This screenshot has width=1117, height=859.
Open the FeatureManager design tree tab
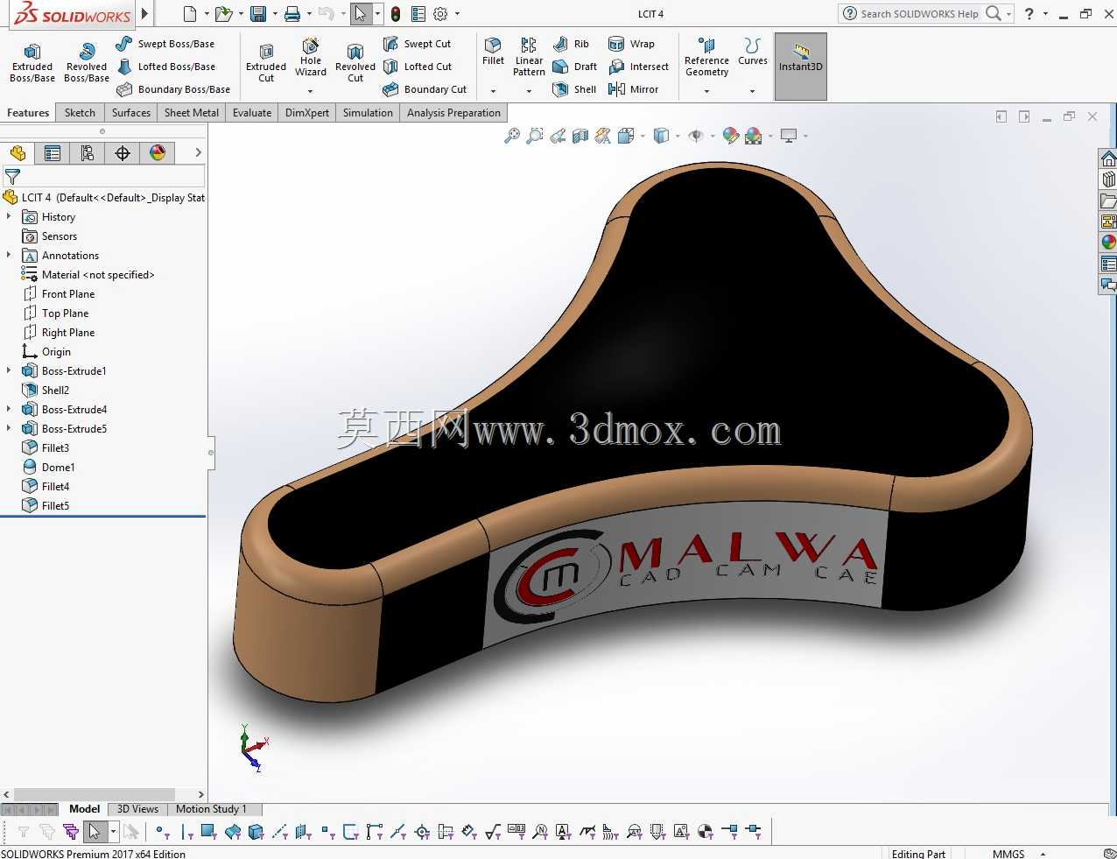click(18, 153)
